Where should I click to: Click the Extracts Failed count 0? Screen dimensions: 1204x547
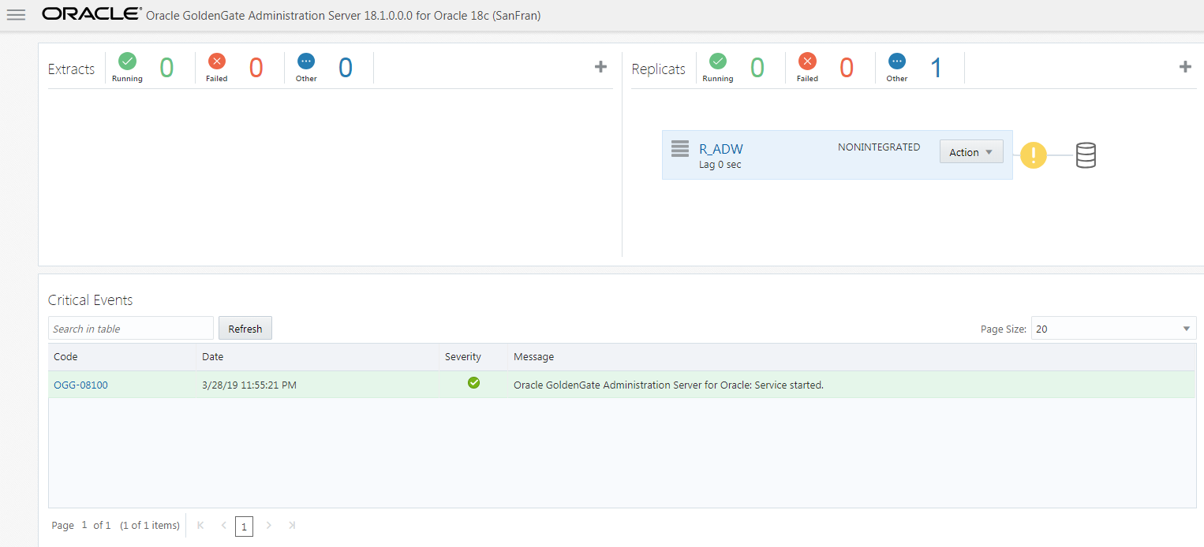[256, 68]
